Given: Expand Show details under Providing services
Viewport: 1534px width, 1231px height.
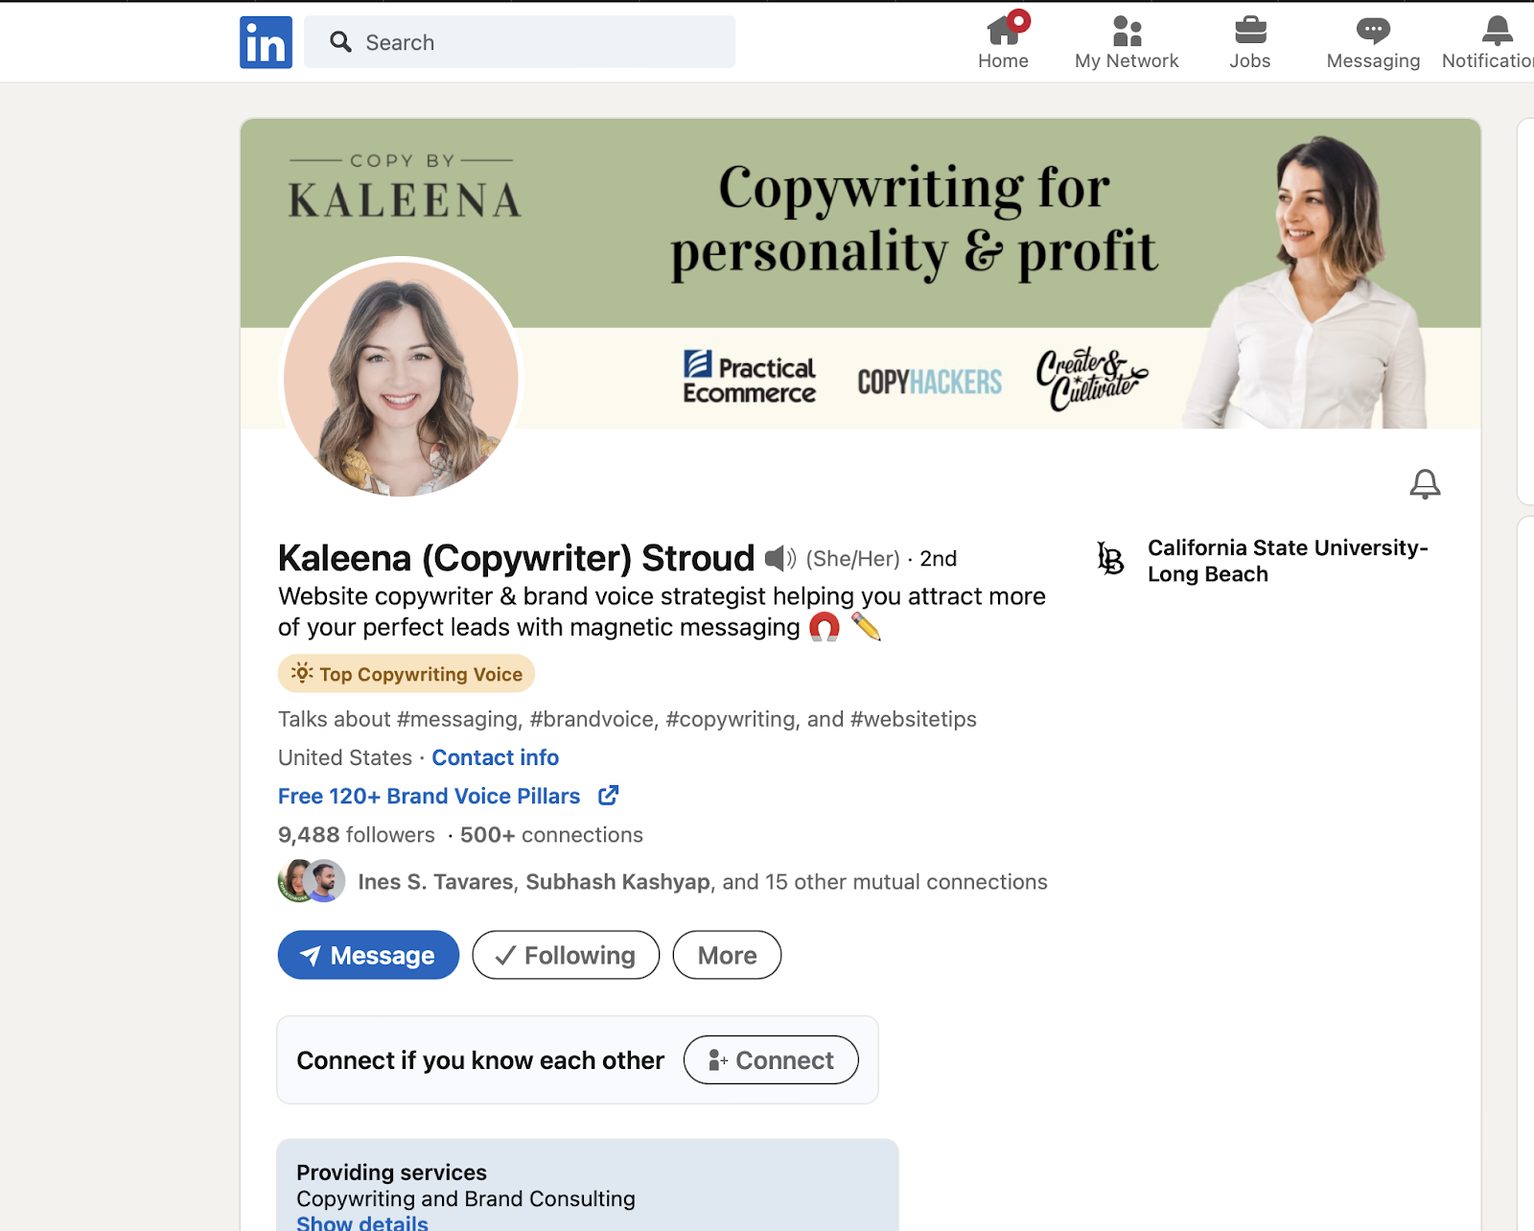Looking at the screenshot, I should pos(362,1222).
